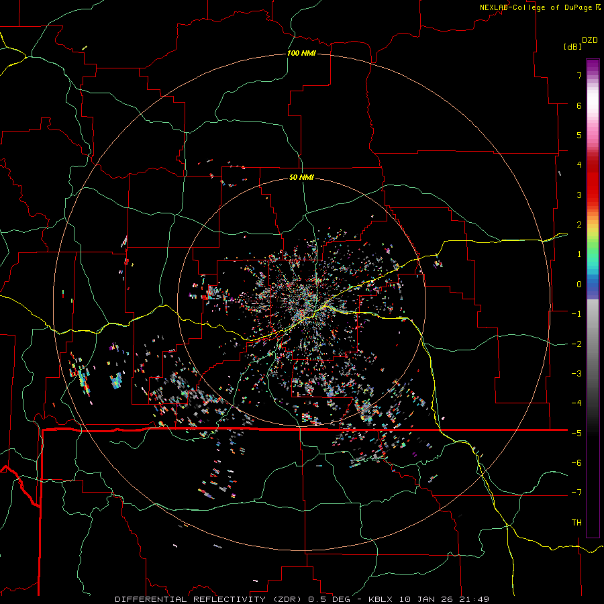Click the -5 value on the color scale
This screenshot has height=604, width=604.
[576, 434]
